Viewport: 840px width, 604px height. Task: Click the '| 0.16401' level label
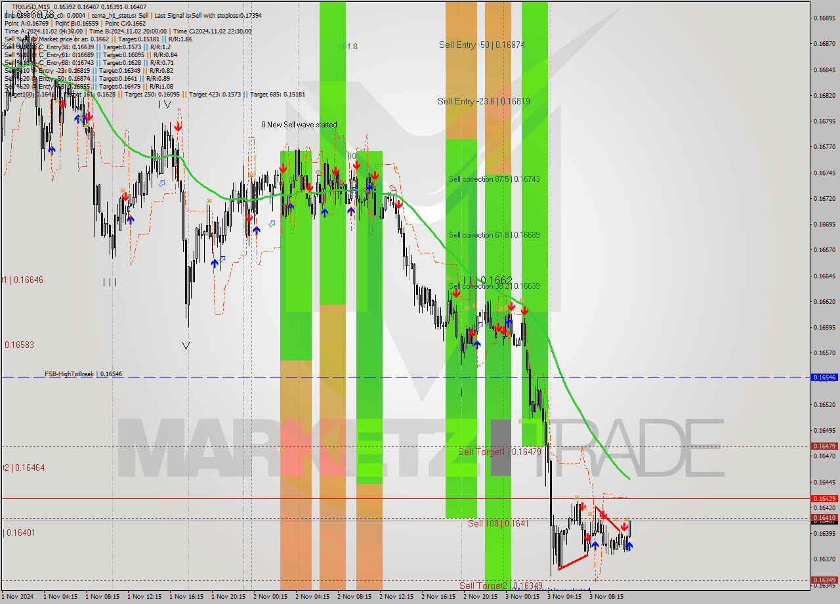[x=20, y=532]
